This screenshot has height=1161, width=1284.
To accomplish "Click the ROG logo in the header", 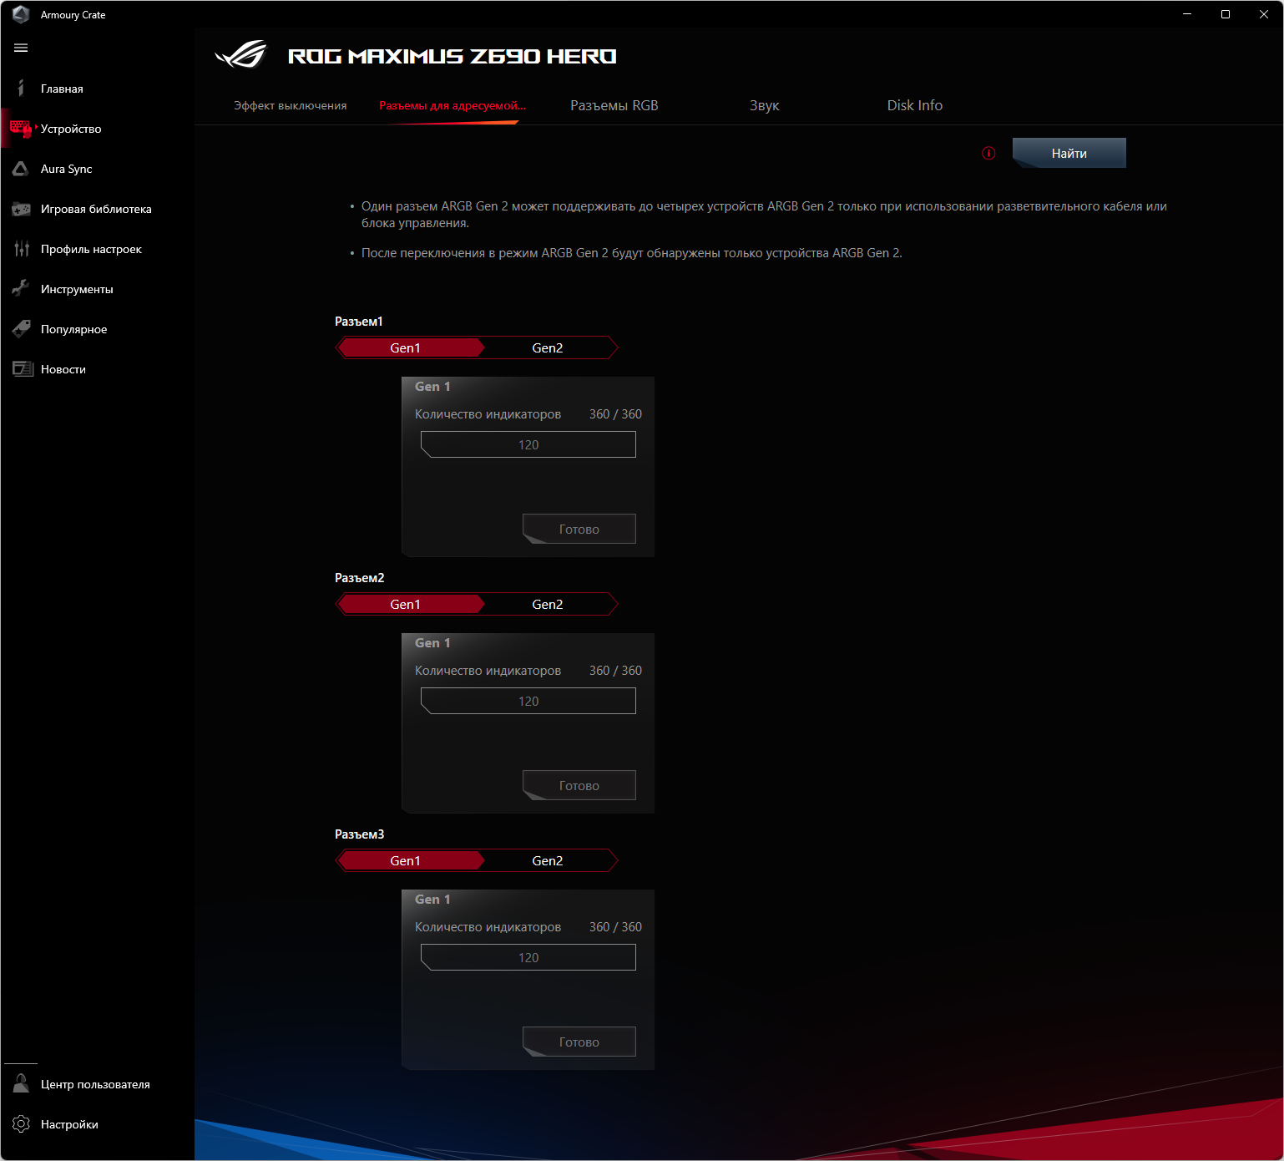I will click(241, 55).
